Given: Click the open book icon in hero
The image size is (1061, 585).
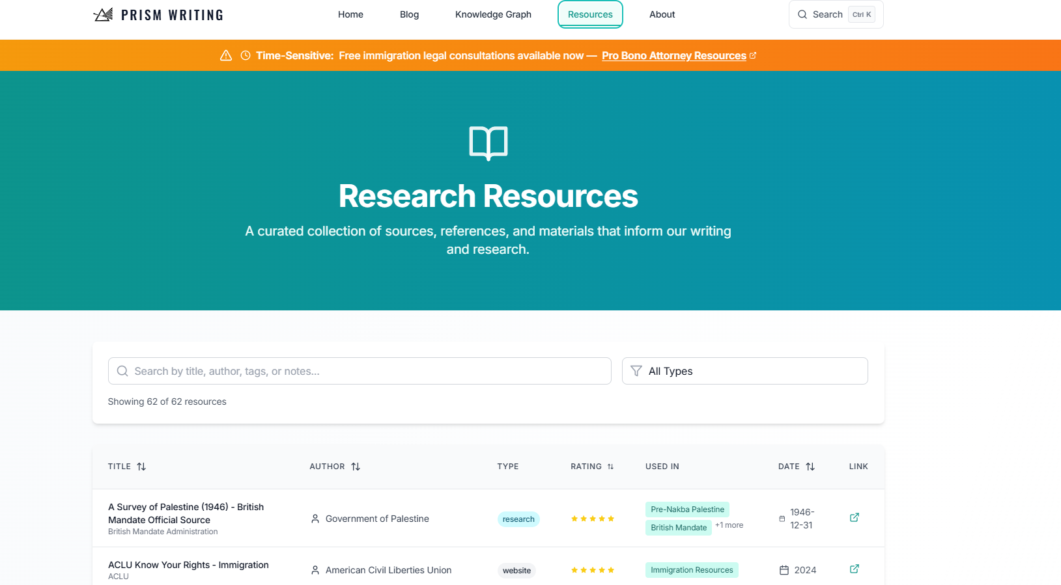Looking at the screenshot, I should pyautogui.click(x=488, y=143).
